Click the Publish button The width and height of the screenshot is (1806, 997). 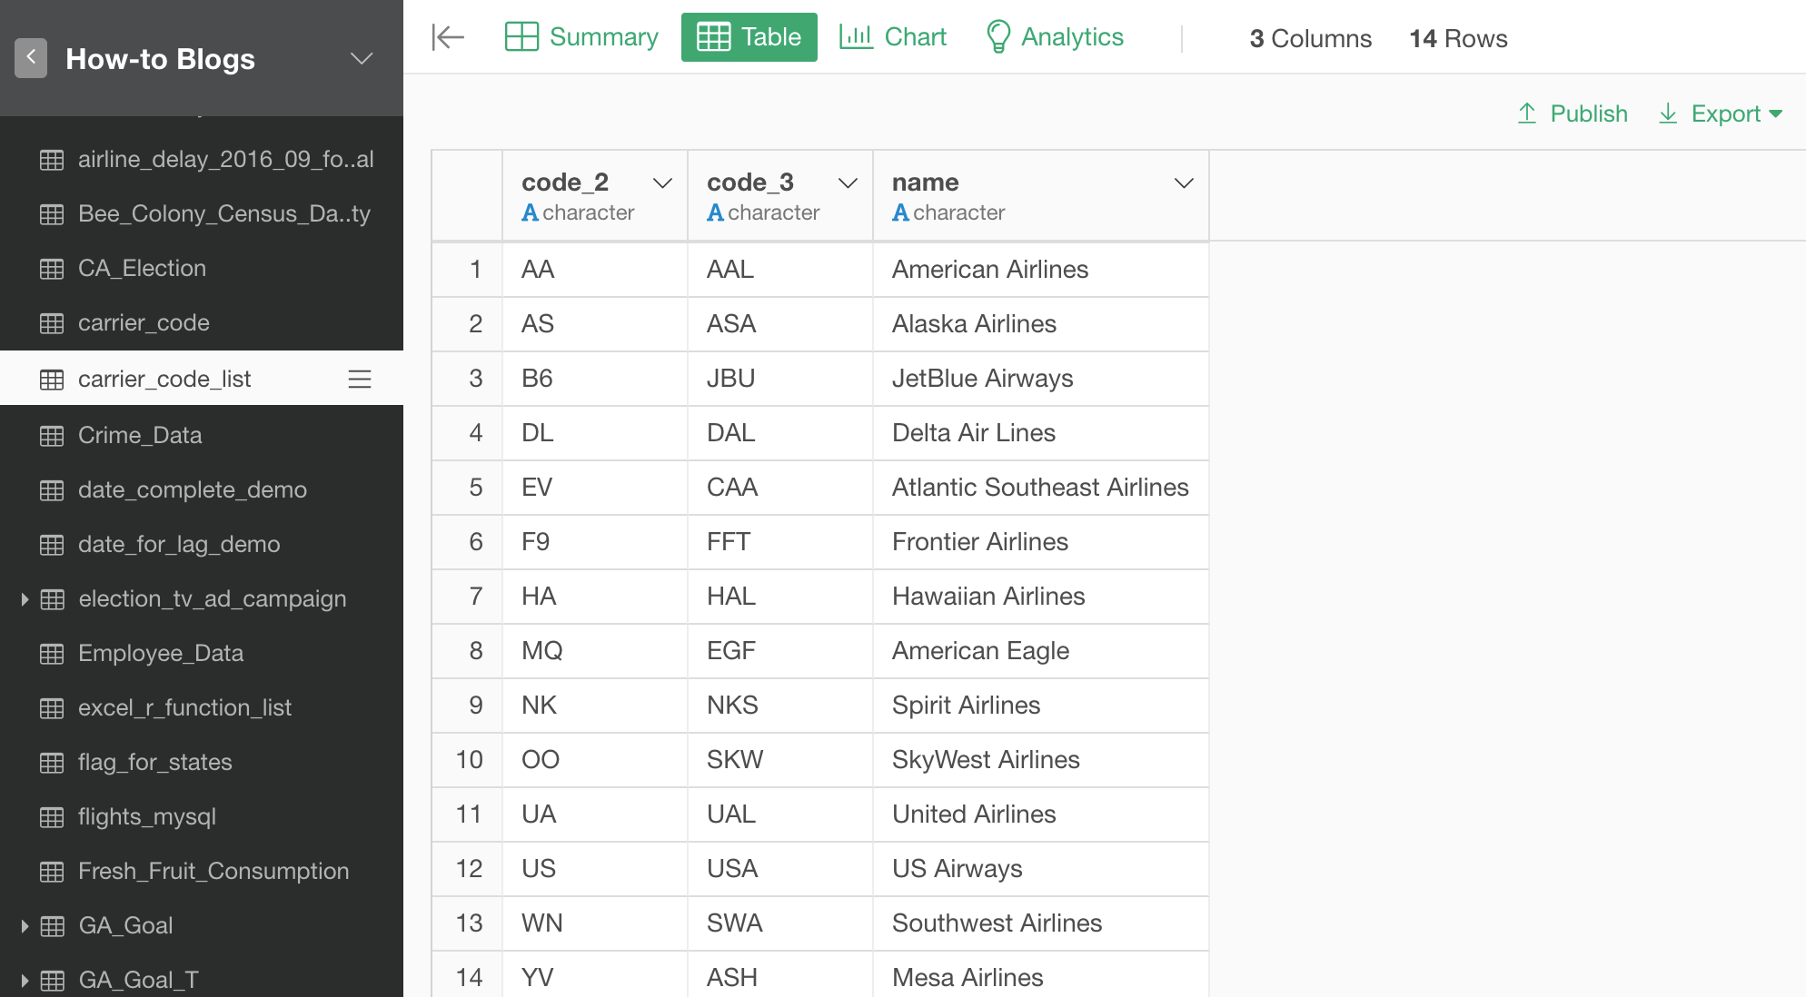coord(1573,114)
